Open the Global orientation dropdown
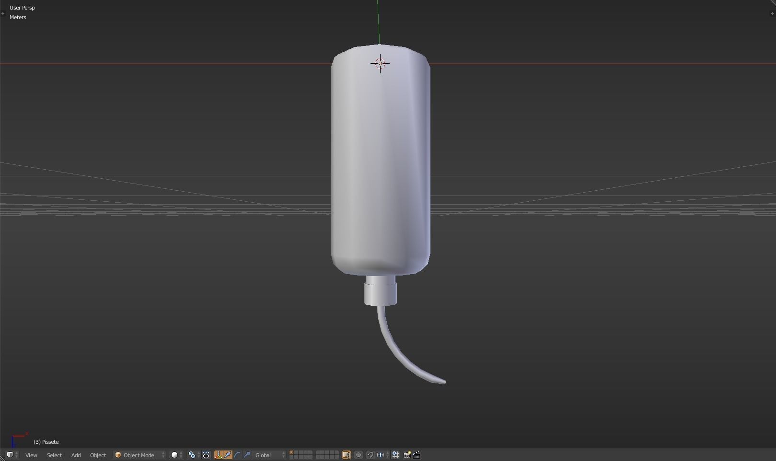This screenshot has height=461, width=776. click(270, 455)
